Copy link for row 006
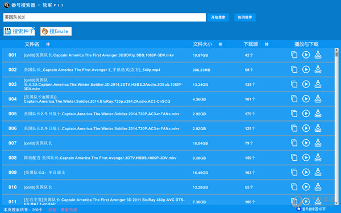 [x=294, y=128]
